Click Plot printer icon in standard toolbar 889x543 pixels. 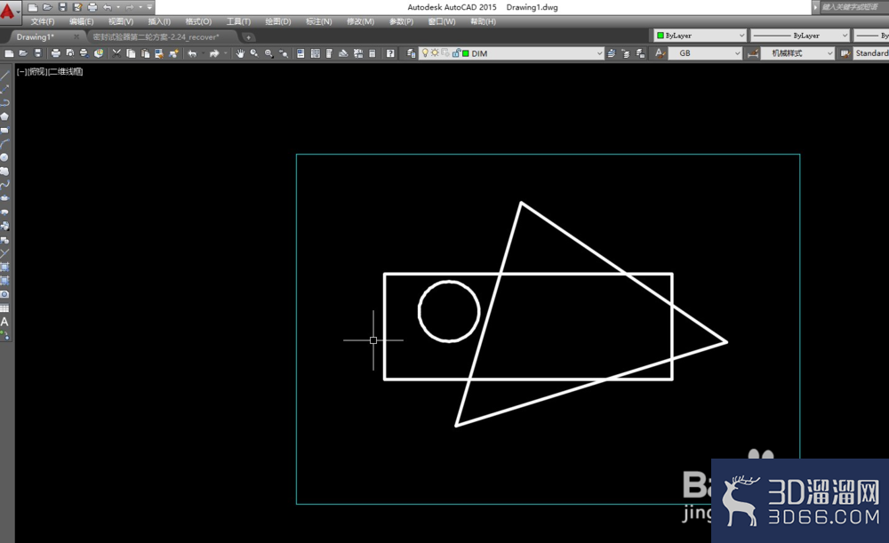point(55,53)
